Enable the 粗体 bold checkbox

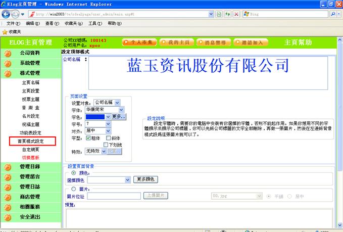coord(88,137)
